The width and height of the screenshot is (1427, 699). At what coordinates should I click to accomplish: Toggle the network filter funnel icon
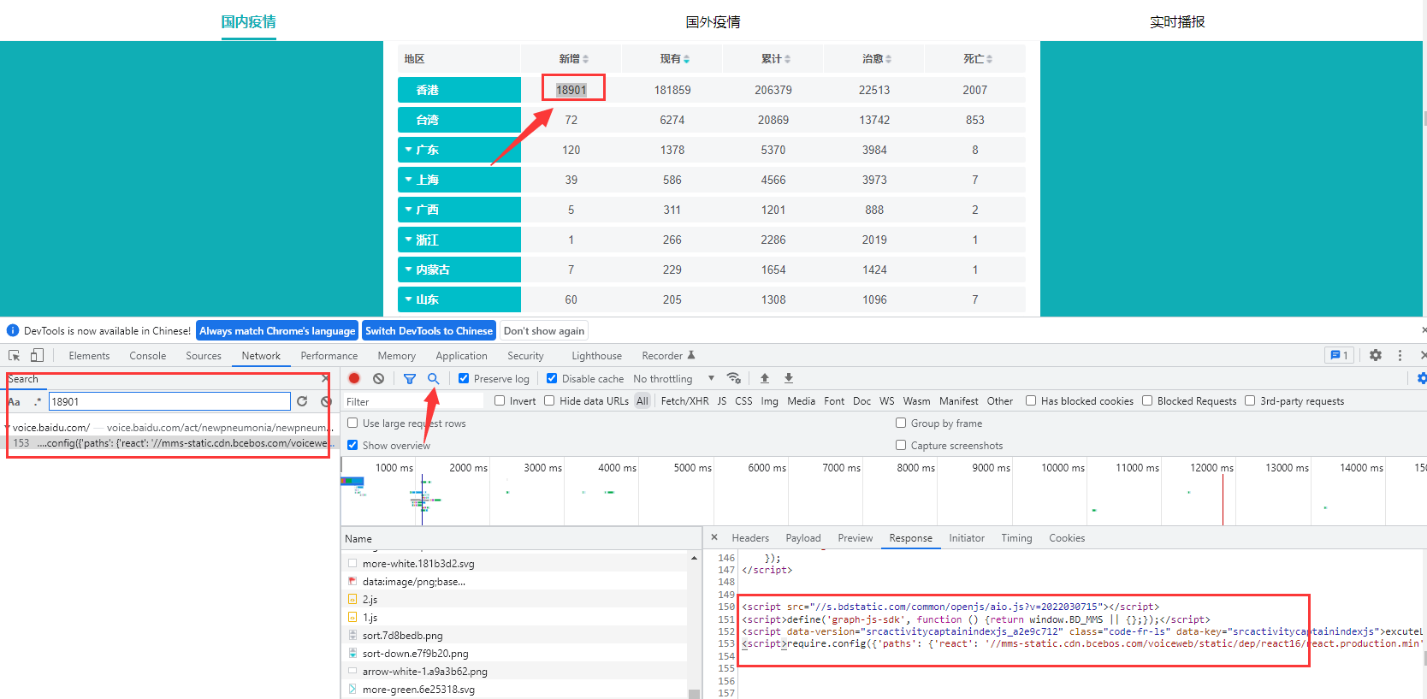pos(410,378)
